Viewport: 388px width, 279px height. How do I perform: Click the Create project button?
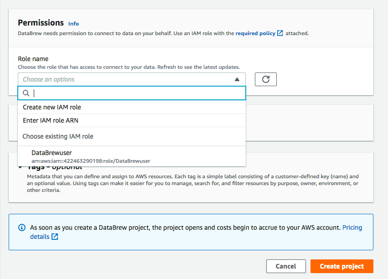pyautogui.click(x=342, y=266)
